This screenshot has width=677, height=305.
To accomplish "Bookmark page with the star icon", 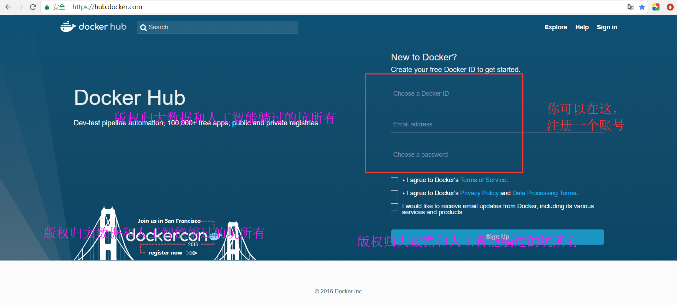I will [642, 7].
